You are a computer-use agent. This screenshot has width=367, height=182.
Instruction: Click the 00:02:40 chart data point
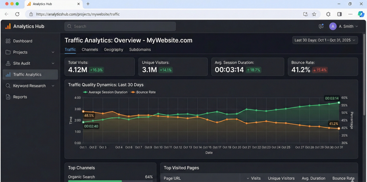click(83, 122)
